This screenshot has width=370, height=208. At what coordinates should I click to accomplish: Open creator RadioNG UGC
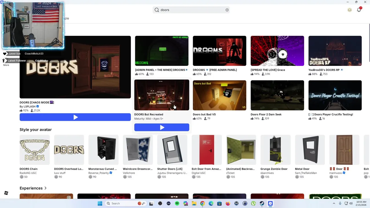tap(28, 173)
